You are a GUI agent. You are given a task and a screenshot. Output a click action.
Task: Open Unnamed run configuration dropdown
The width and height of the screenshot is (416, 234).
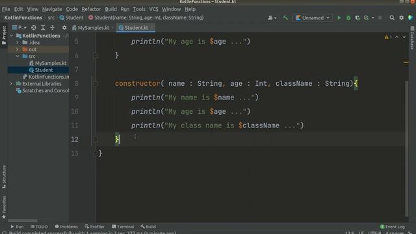pos(313,18)
